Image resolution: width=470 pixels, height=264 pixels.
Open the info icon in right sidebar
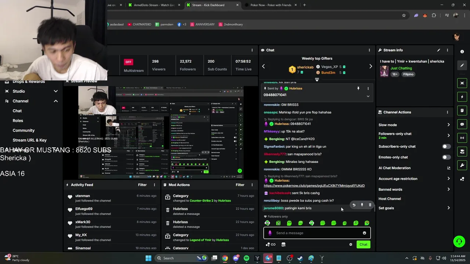462,52
